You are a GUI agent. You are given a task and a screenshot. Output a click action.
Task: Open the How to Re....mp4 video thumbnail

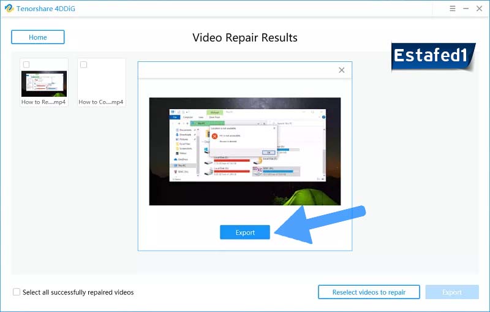43,84
